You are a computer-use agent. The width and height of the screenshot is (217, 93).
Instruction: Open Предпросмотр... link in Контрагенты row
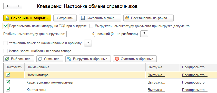coord(195,90)
